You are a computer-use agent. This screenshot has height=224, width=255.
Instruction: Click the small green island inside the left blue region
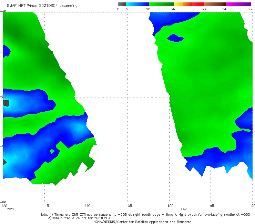point(52,151)
